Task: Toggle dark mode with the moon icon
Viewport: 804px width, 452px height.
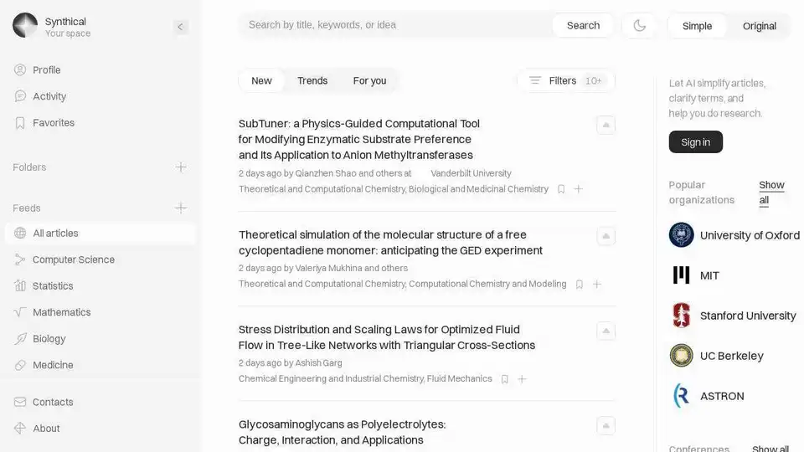Action: point(639,26)
